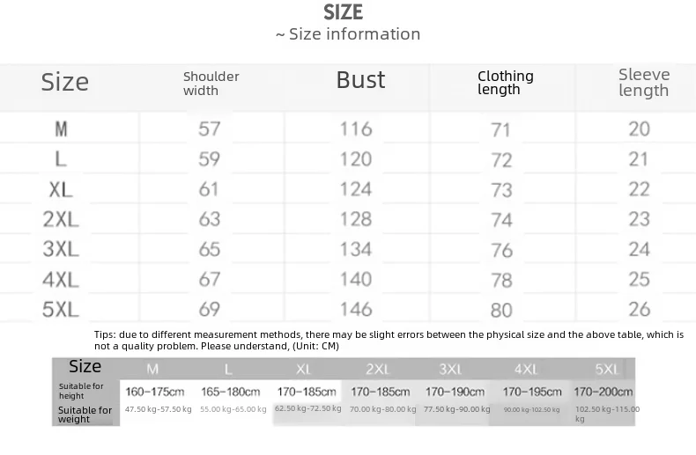This screenshot has width=696, height=455.
Task: Click the Sleeve length column header
Action: tap(644, 83)
